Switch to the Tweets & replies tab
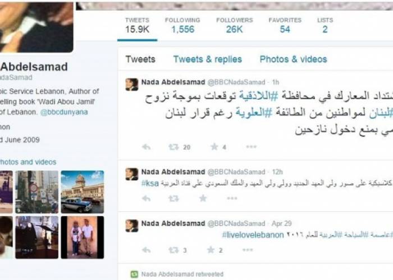 208,59
